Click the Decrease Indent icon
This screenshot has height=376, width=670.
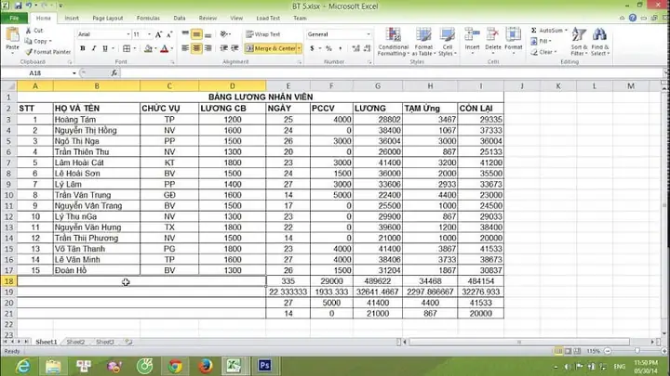point(223,48)
